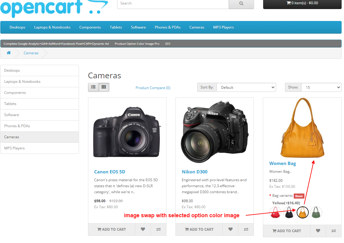This screenshot has width=344, height=243.
Task: Switch to grid view layout
Action: [x=104, y=87]
